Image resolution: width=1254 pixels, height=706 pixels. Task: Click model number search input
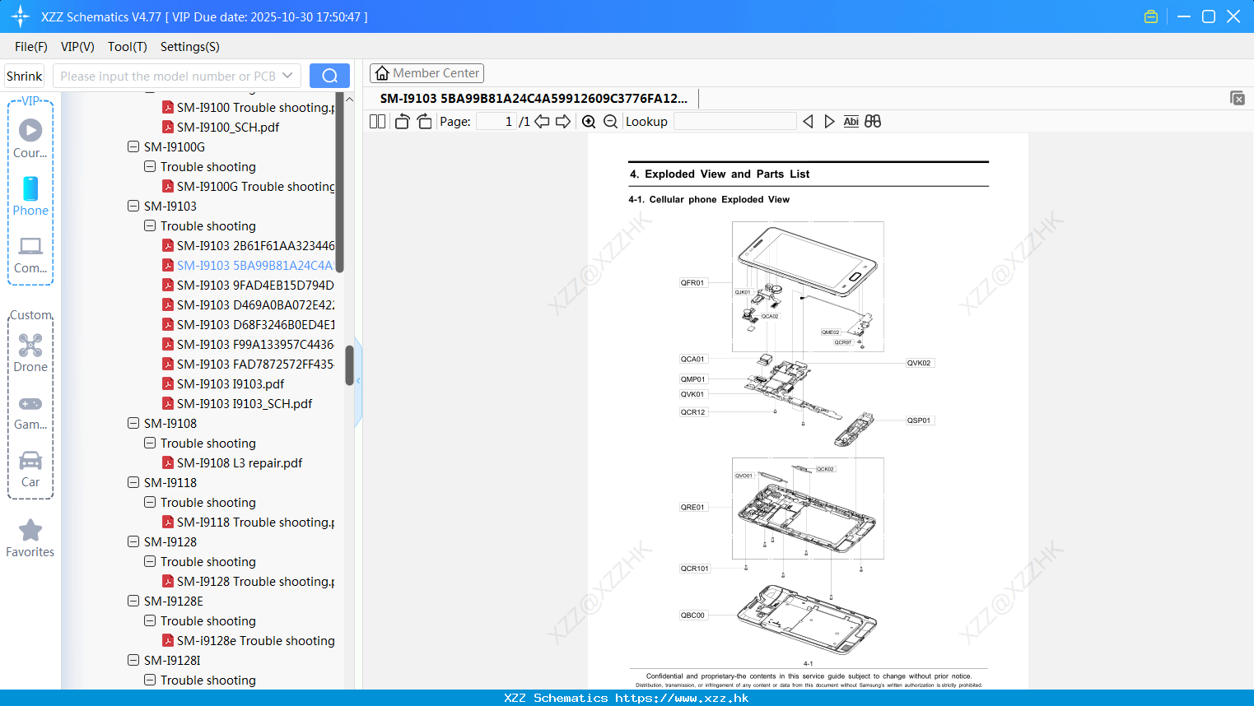tap(167, 76)
